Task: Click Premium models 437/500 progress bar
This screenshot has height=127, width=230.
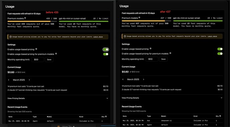Action: pos(146,21)
